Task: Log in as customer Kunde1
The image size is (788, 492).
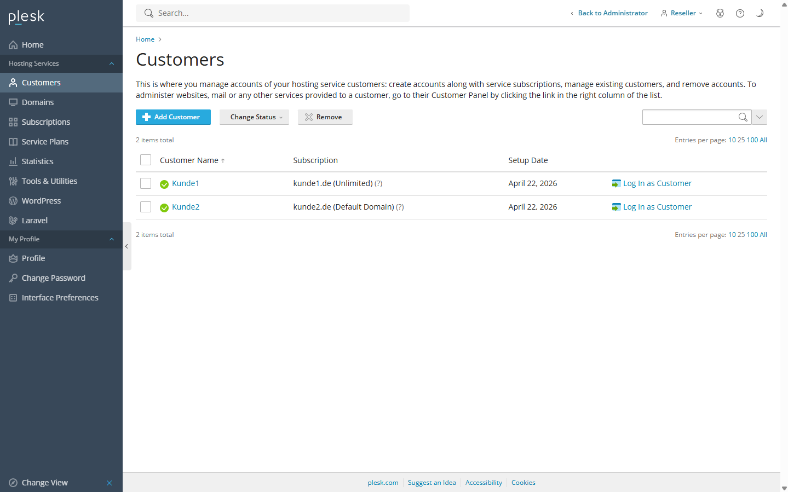Action: [657, 183]
